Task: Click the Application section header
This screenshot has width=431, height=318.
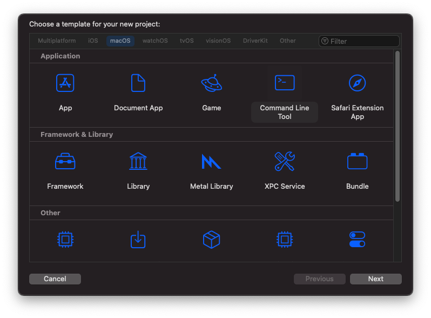Action: (60, 56)
